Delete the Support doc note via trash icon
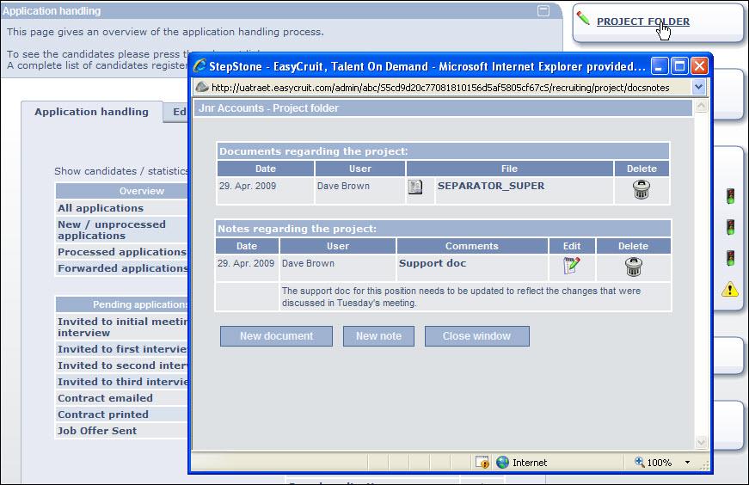 click(x=634, y=267)
